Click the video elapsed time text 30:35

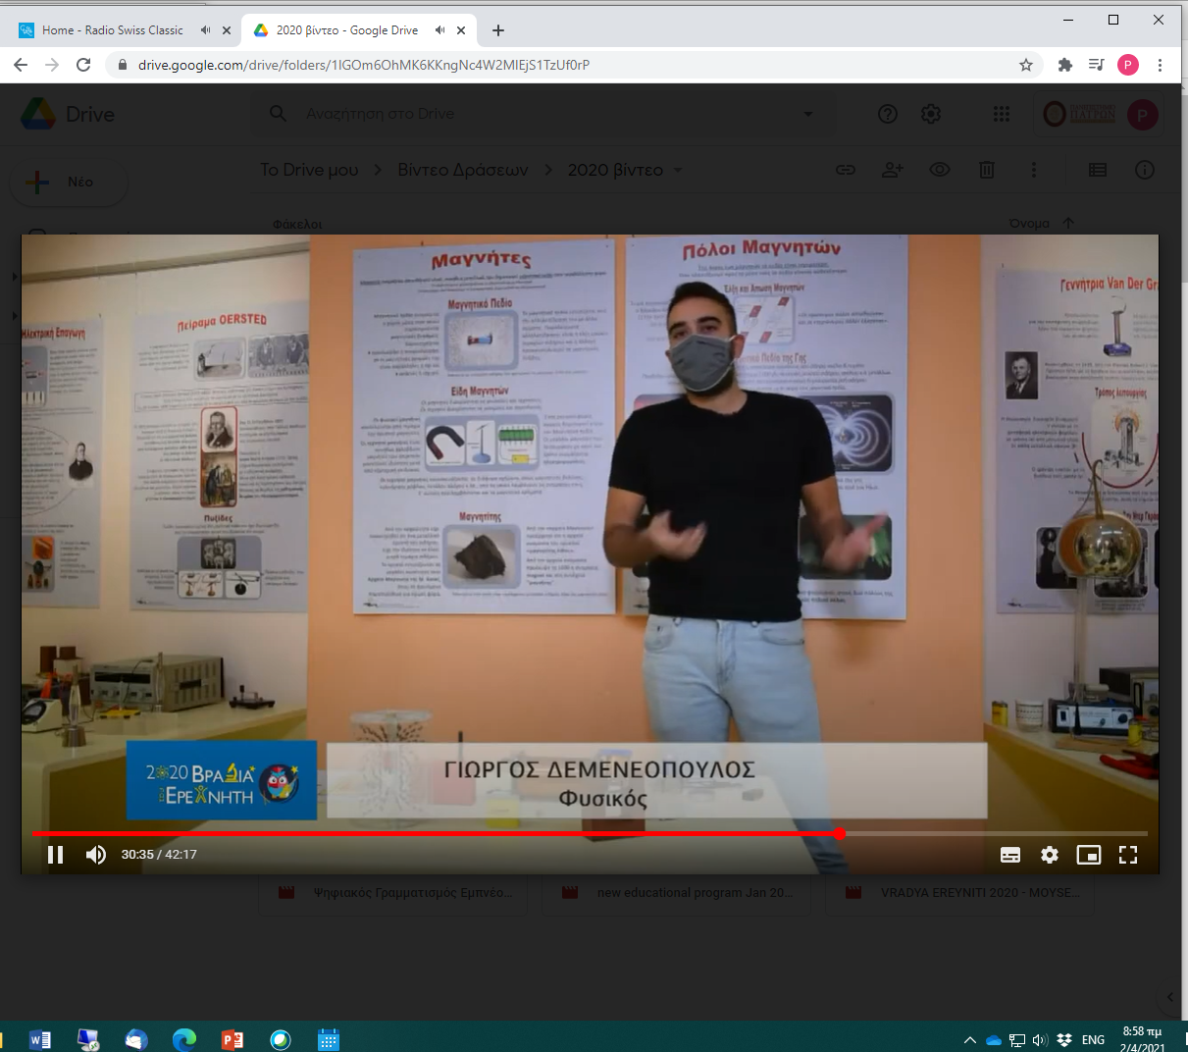point(137,855)
